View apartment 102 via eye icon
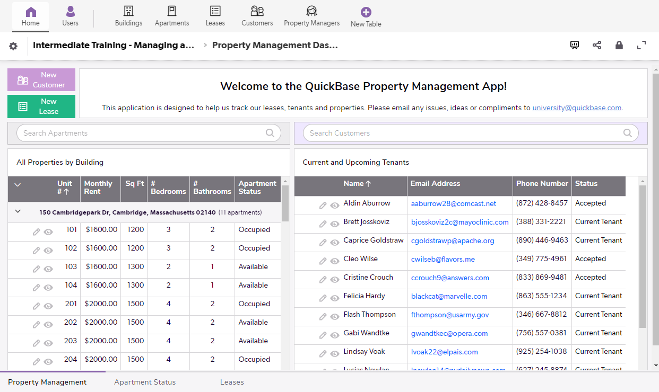 [x=48, y=251]
